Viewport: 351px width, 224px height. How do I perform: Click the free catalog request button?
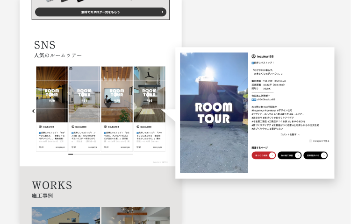tap(100, 12)
